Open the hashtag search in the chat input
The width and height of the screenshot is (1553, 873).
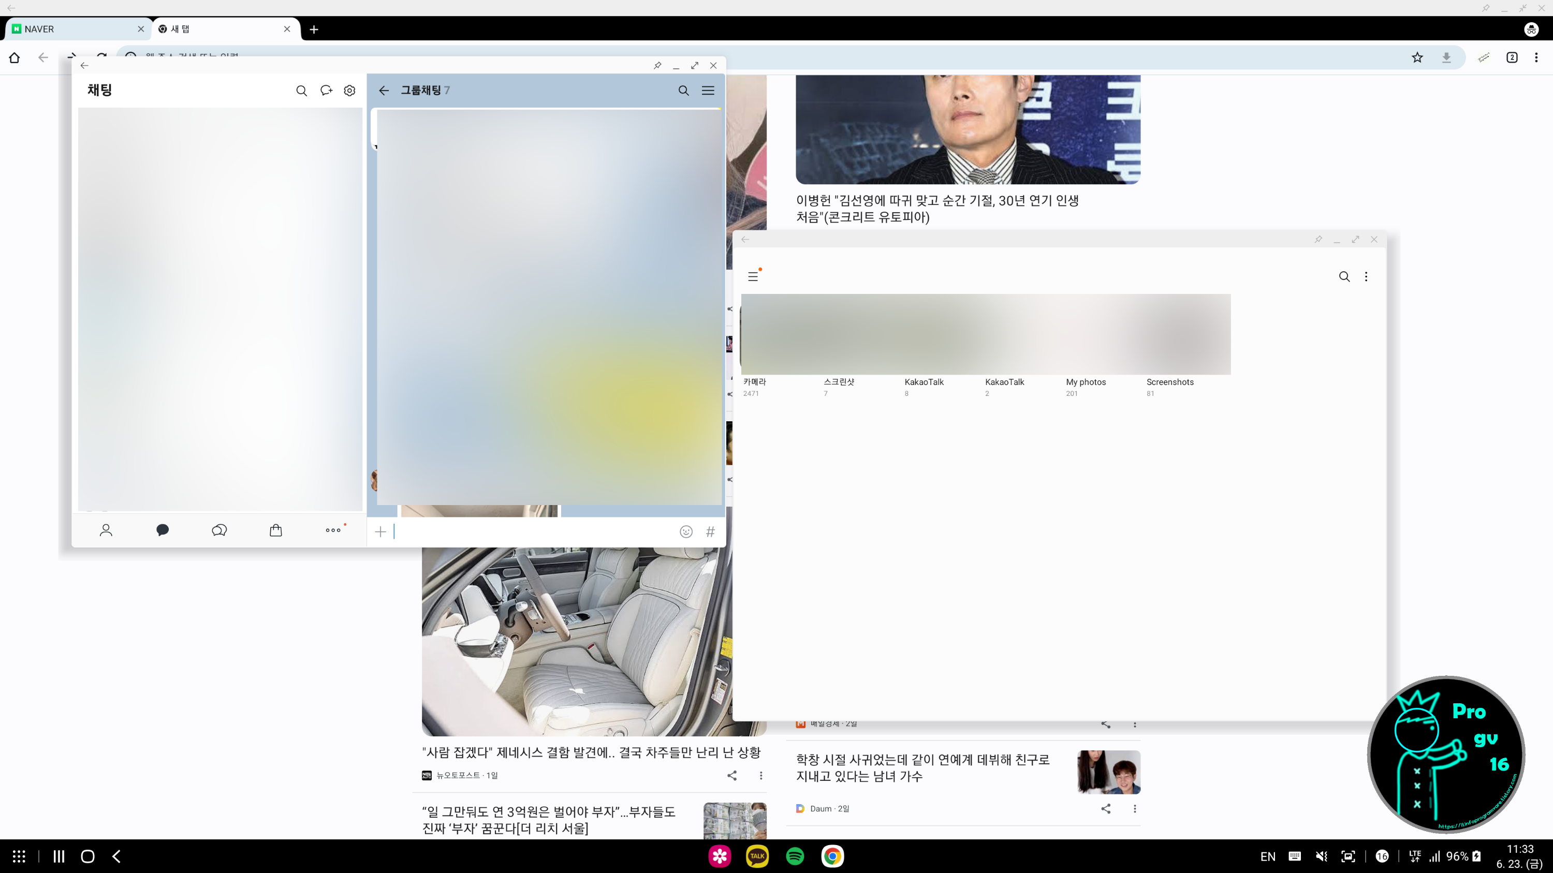click(x=710, y=532)
